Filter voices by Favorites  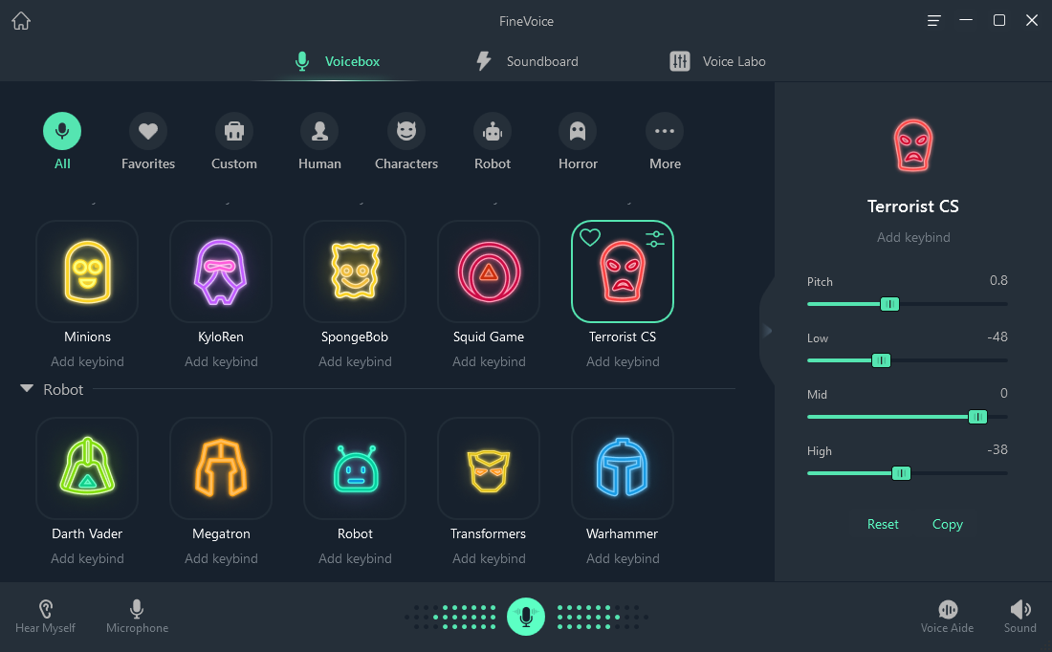pos(148,141)
